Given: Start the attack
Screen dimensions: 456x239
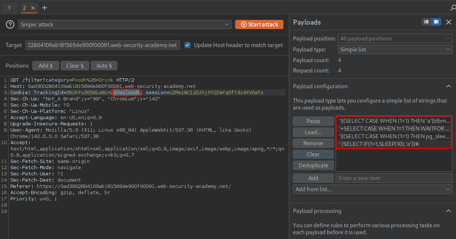Looking at the screenshot, I should pos(259,25).
